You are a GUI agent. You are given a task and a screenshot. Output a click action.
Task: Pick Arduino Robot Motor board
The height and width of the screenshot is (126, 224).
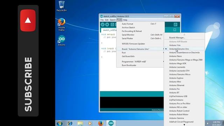click(184, 114)
